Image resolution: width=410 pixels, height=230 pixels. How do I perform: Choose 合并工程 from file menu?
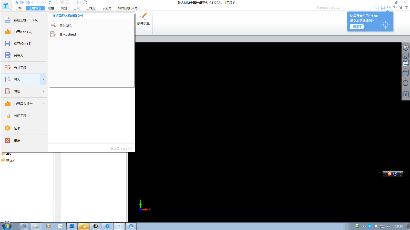point(24,68)
